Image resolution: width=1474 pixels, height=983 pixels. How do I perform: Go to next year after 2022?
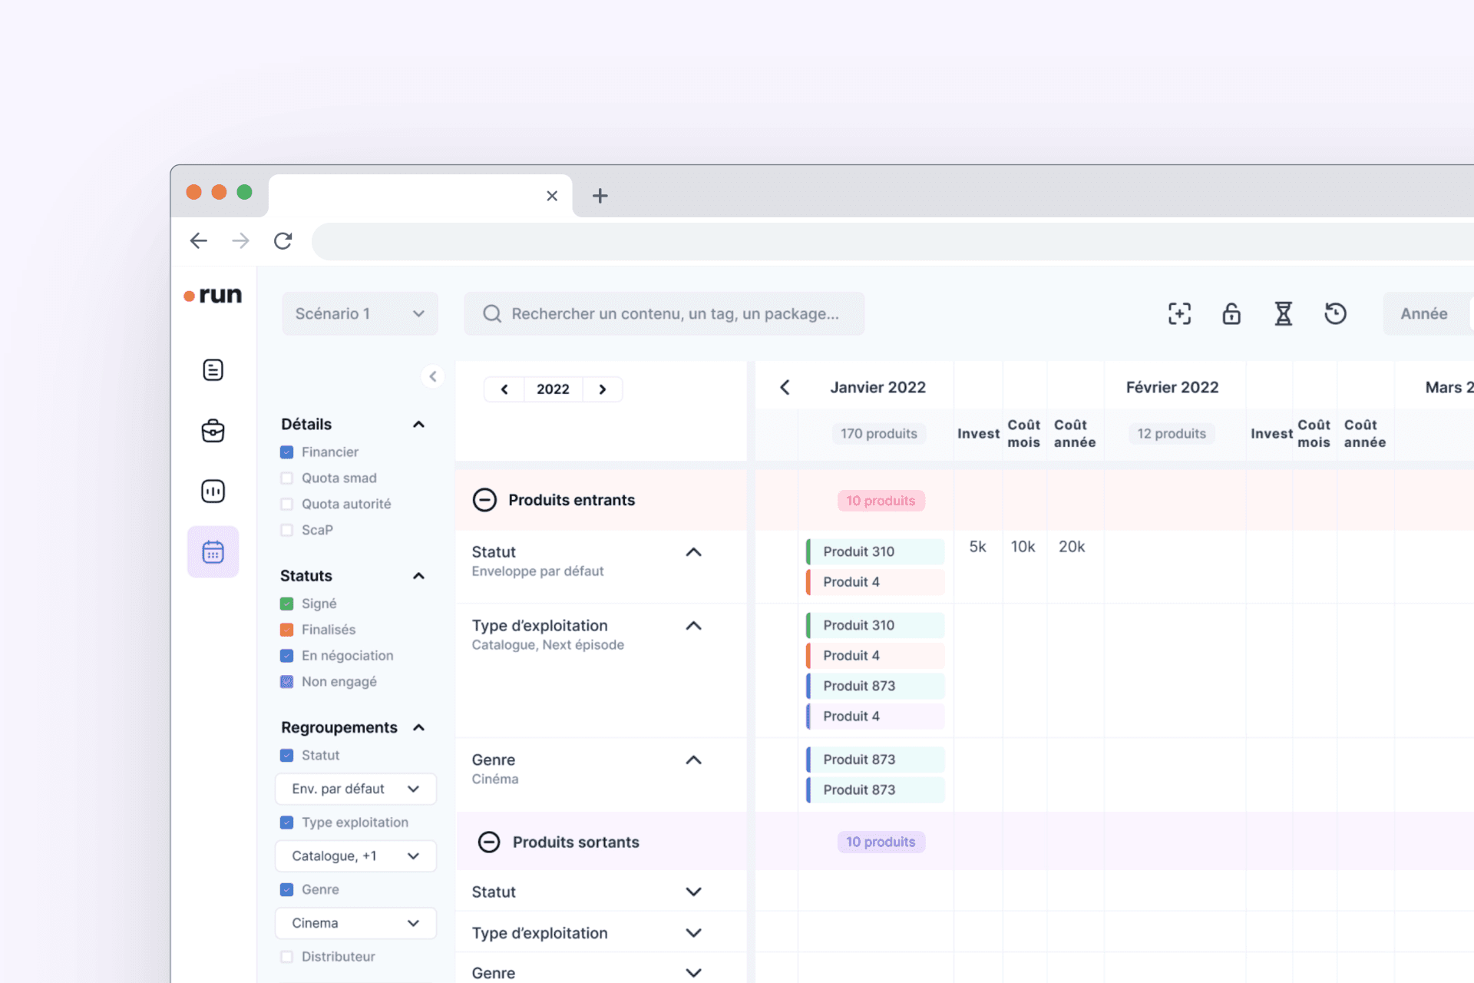(x=603, y=389)
